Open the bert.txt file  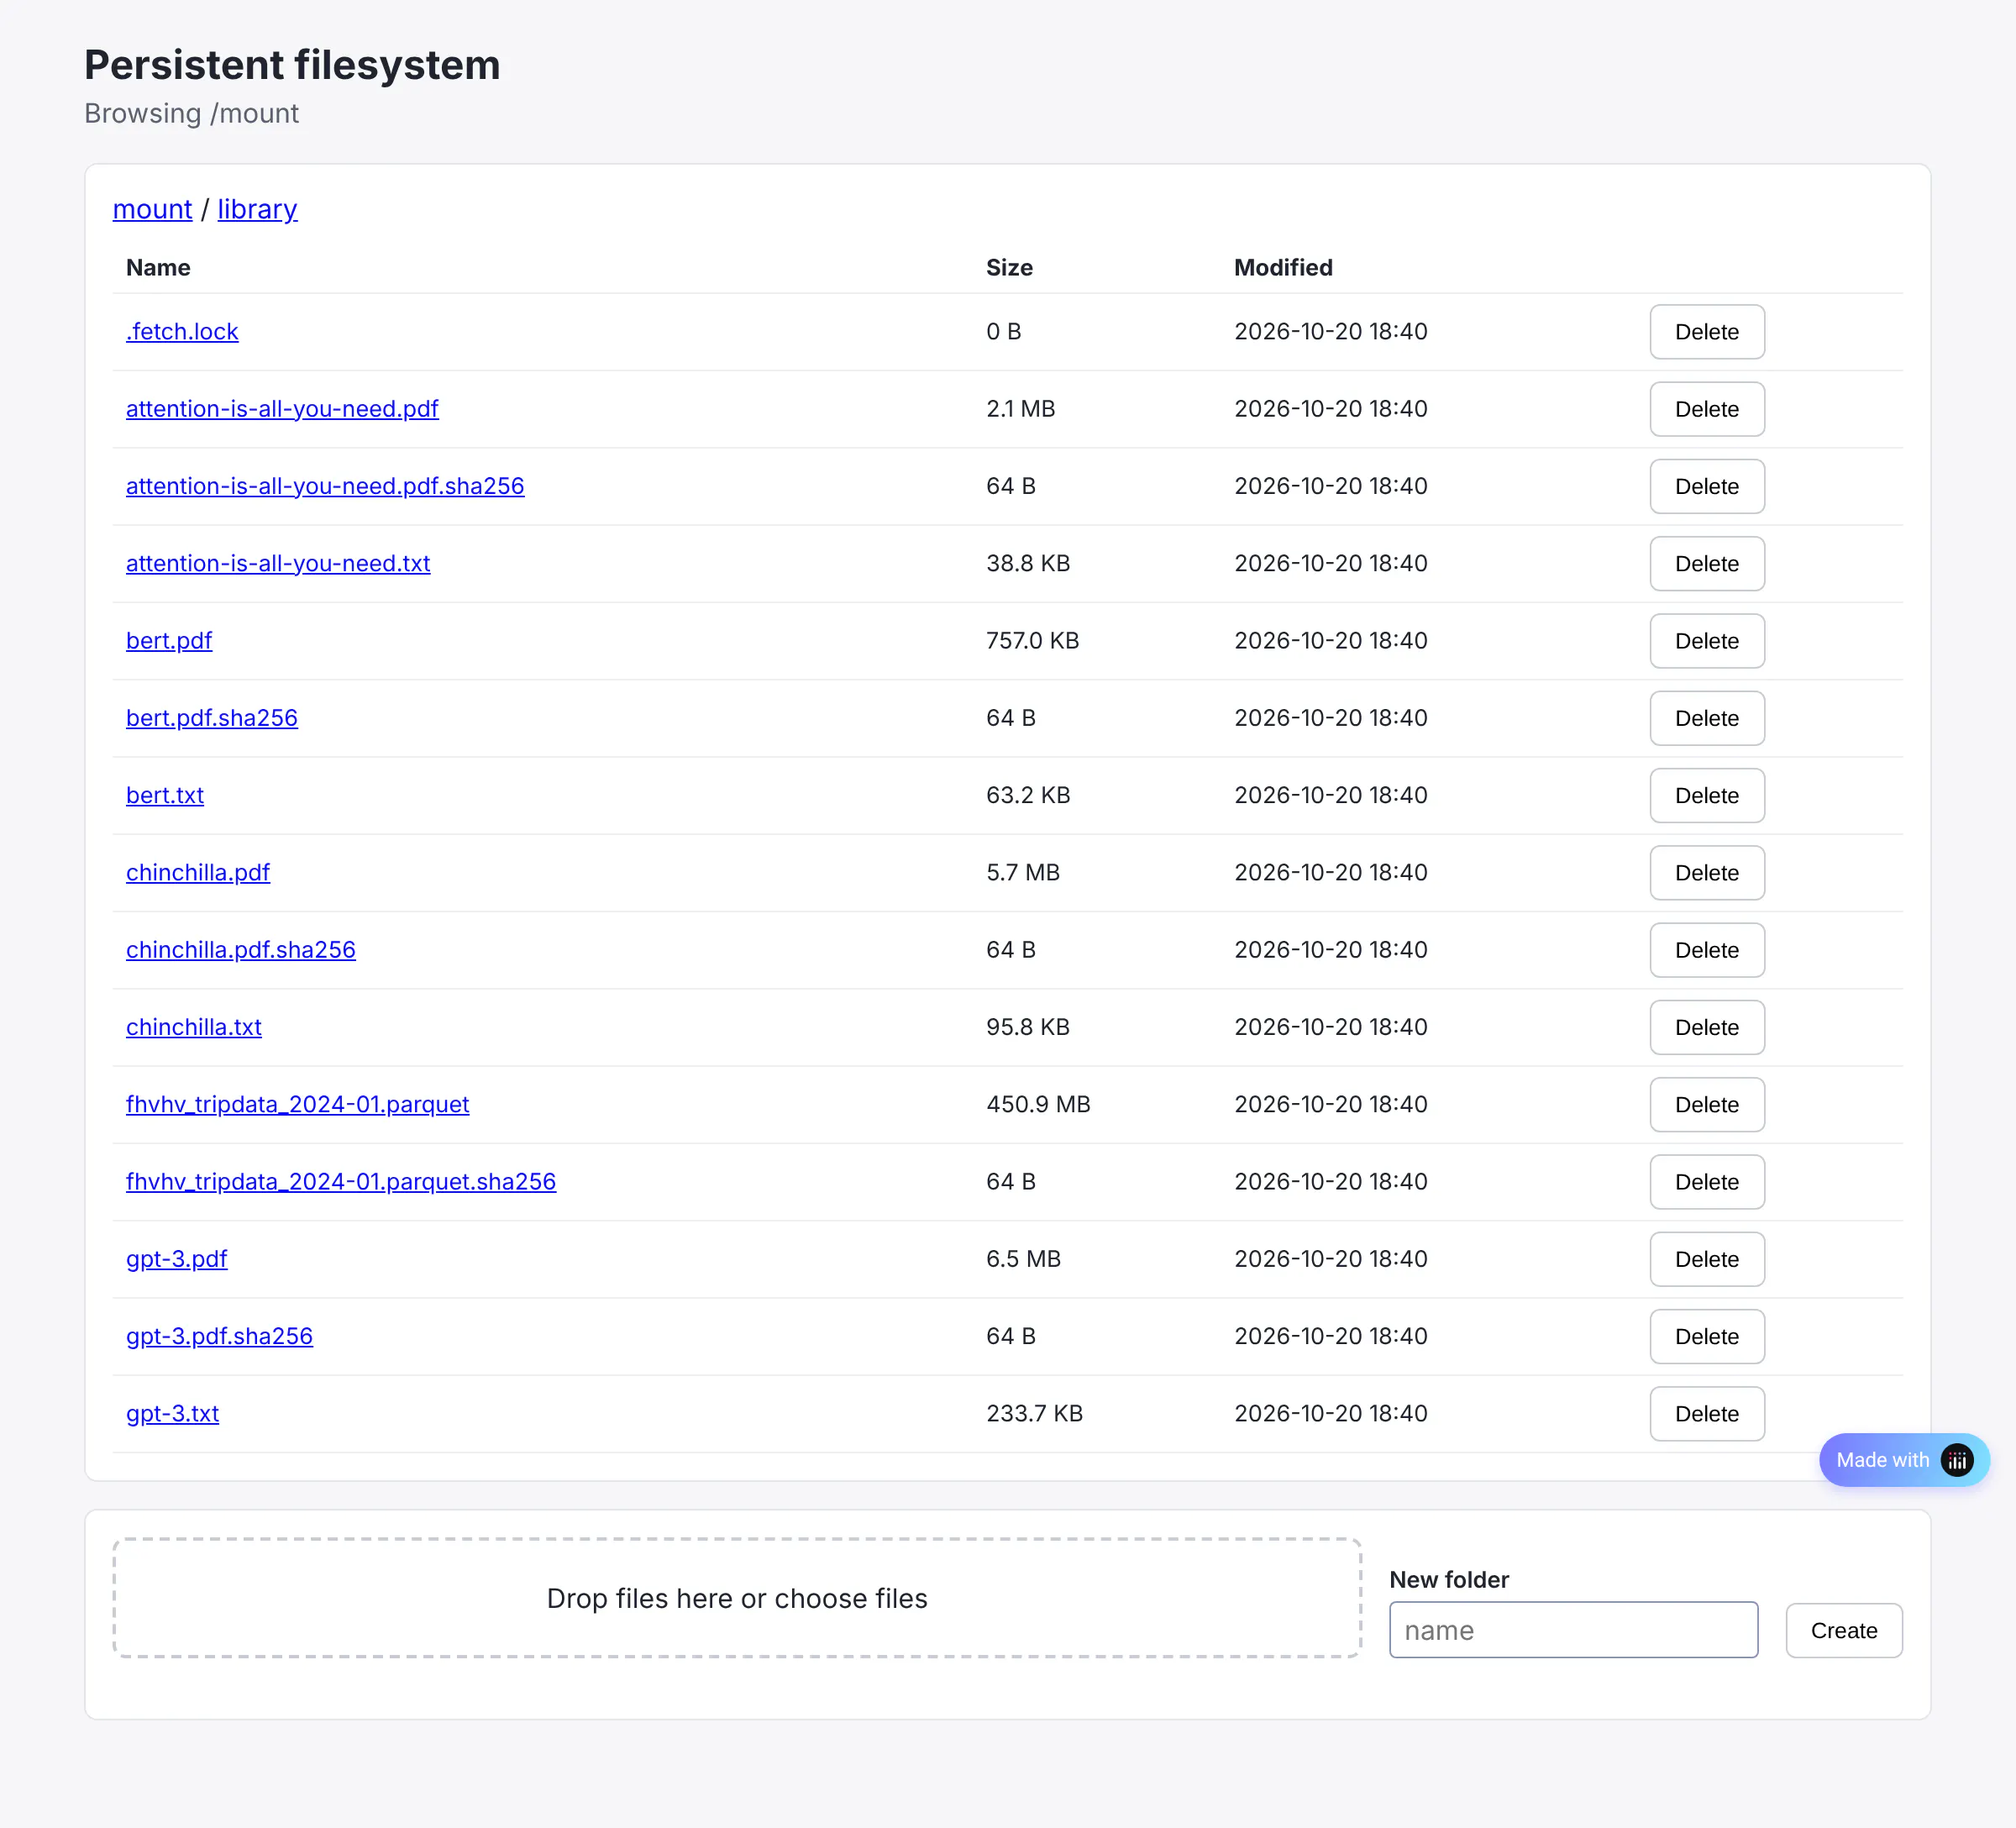point(165,795)
